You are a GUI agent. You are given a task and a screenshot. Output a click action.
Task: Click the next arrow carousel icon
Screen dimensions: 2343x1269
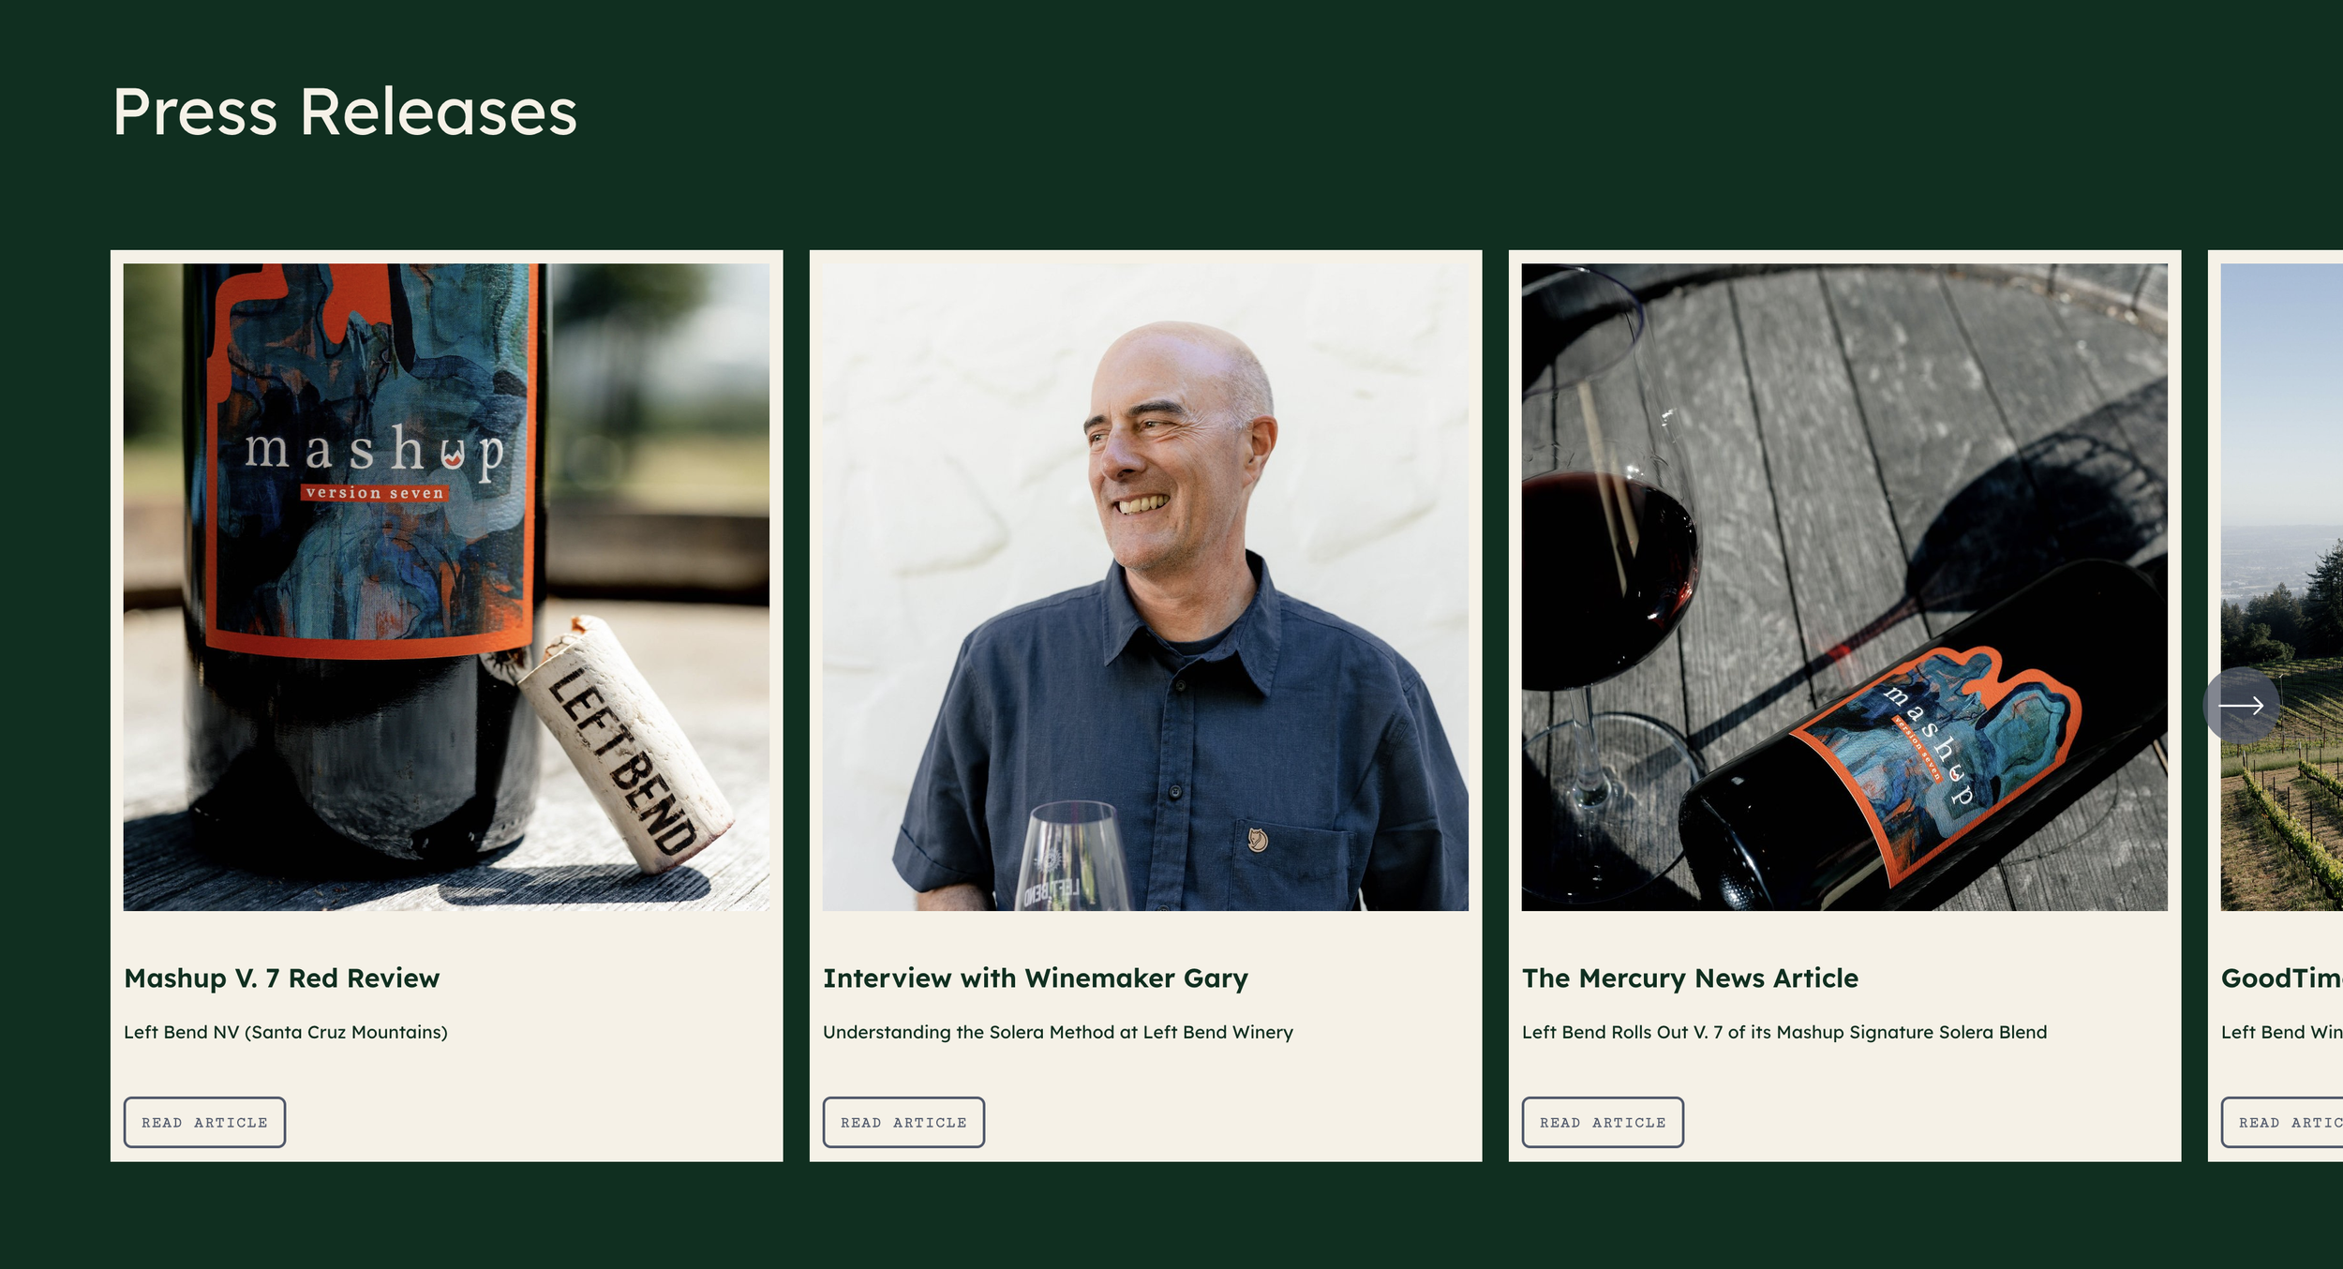point(2242,706)
